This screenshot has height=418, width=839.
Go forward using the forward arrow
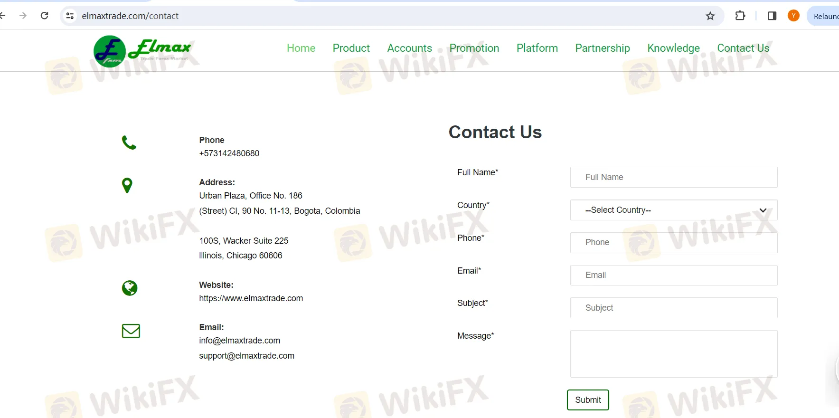(x=23, y=16)
